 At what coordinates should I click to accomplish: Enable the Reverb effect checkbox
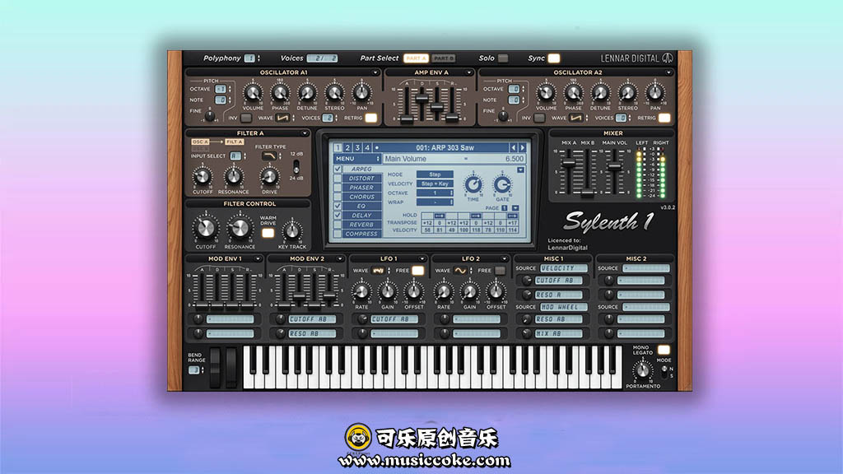click(338, 225)
